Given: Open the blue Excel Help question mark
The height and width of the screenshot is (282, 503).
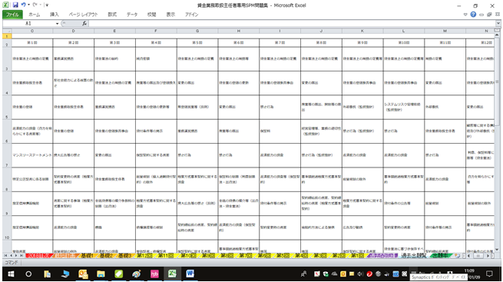Looking at the screenshot, I should (x=473, y=15).
